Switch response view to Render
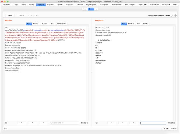Screen dimensions: 180x134 point(146,24)
